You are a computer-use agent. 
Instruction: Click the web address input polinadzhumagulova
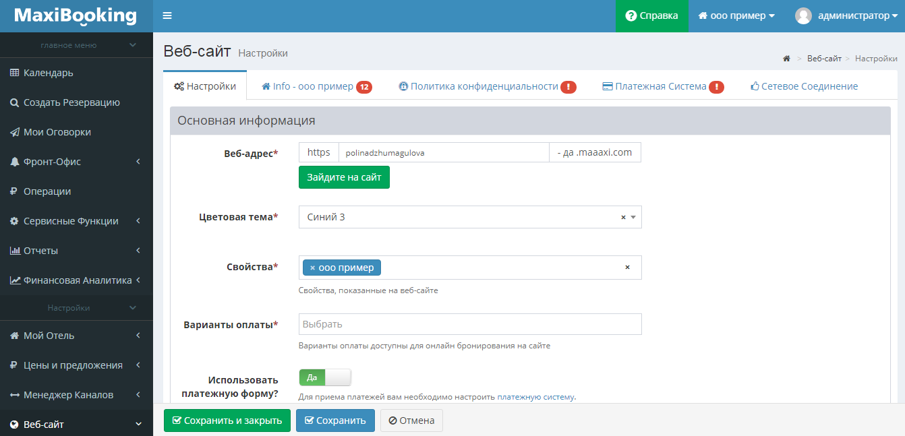tap(444, 152)
